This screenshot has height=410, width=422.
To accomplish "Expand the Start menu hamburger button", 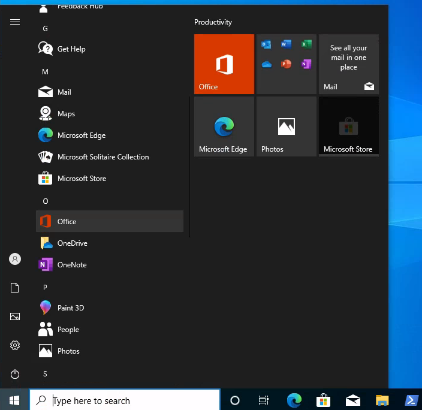I will point(15,22).
